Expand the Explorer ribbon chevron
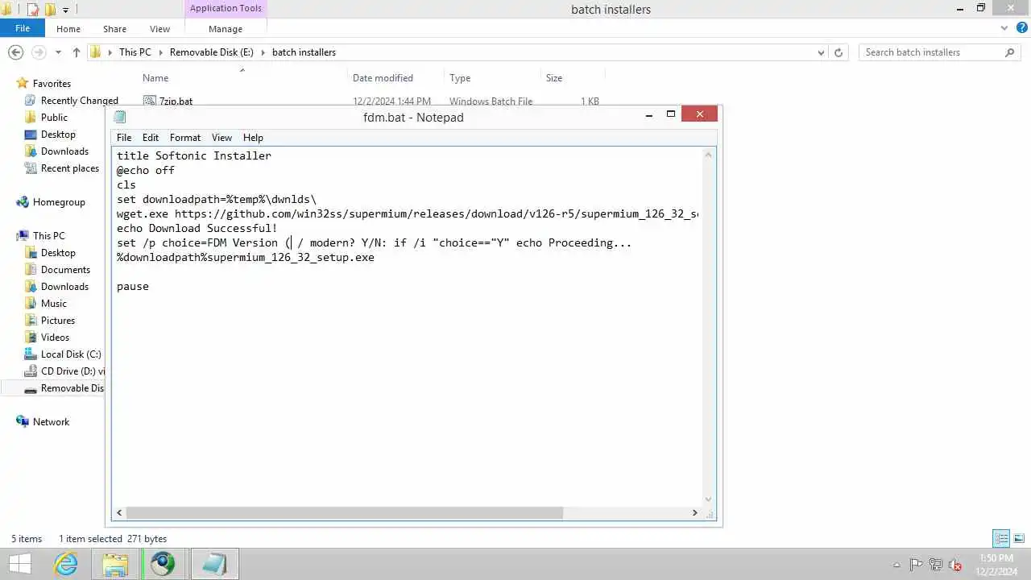Viewport: 1031px width, 580px height. (x=1004, y=28)
